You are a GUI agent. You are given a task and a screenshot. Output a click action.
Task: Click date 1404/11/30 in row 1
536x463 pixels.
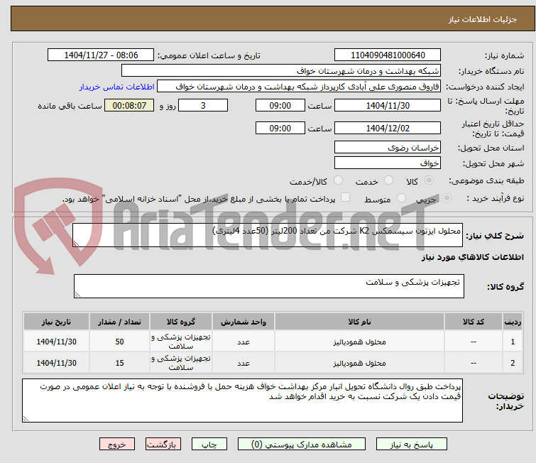[56, 342]
